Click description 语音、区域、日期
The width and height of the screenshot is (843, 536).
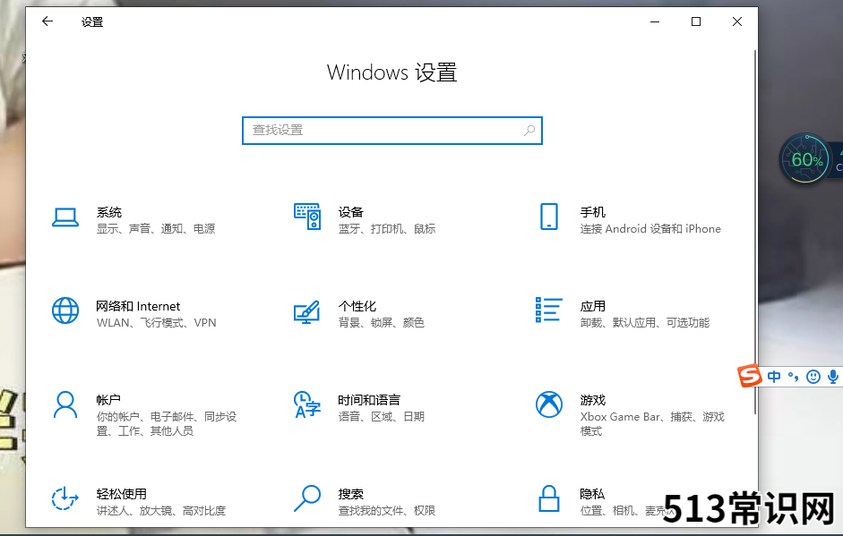point(381,417)
